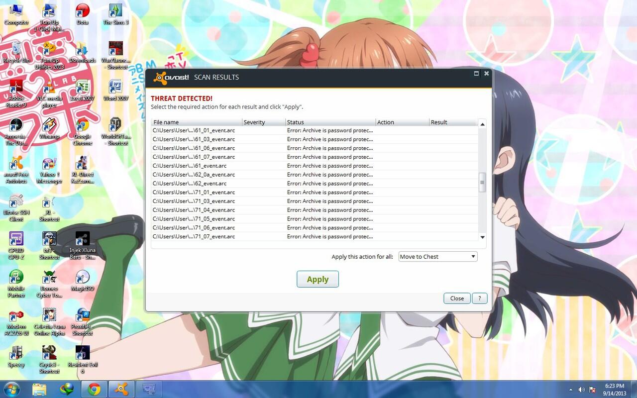Select avast! Free Antivirus desktop icon
The width and height of the screenshot is (637, 398).
[16, 169]
